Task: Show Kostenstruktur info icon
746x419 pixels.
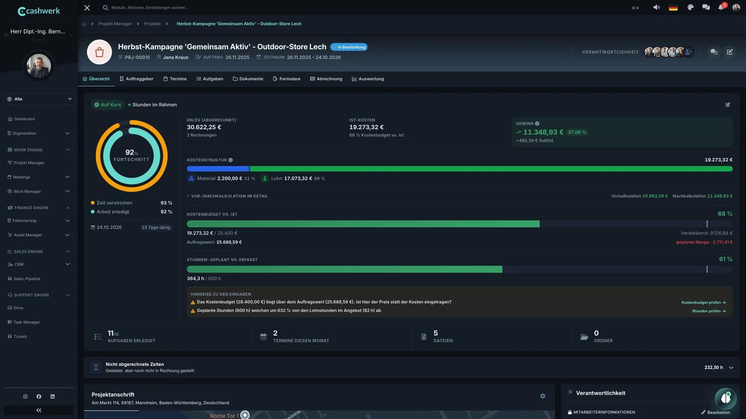Action: click(230, 160)
